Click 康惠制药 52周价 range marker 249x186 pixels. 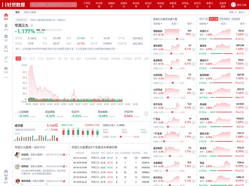click(177, 39)
